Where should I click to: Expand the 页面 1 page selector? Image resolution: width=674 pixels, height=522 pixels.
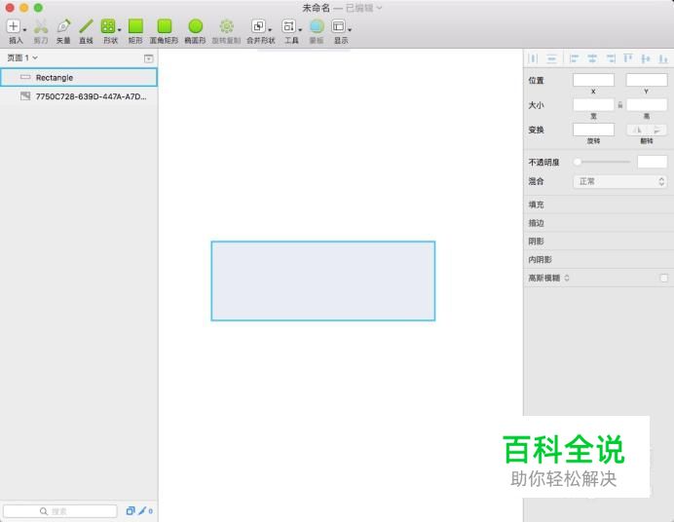[x=22, y=58]
